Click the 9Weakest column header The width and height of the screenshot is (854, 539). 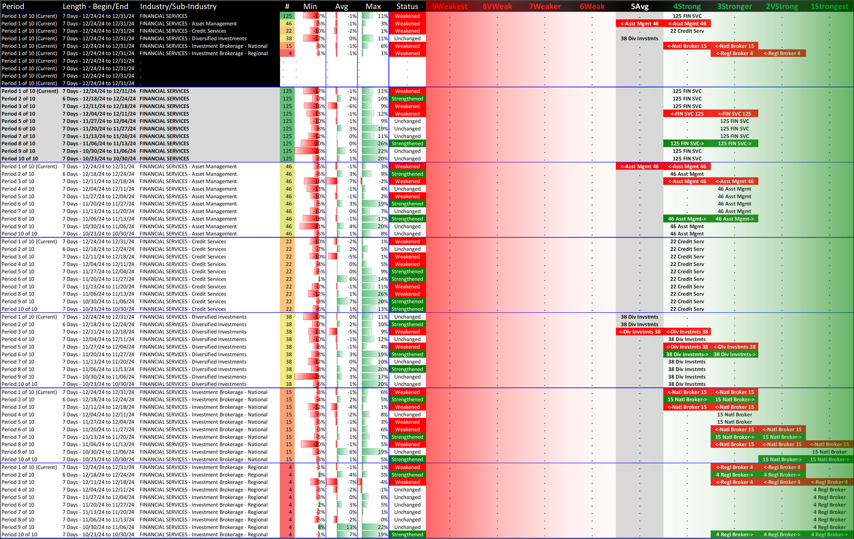[450, 6]
